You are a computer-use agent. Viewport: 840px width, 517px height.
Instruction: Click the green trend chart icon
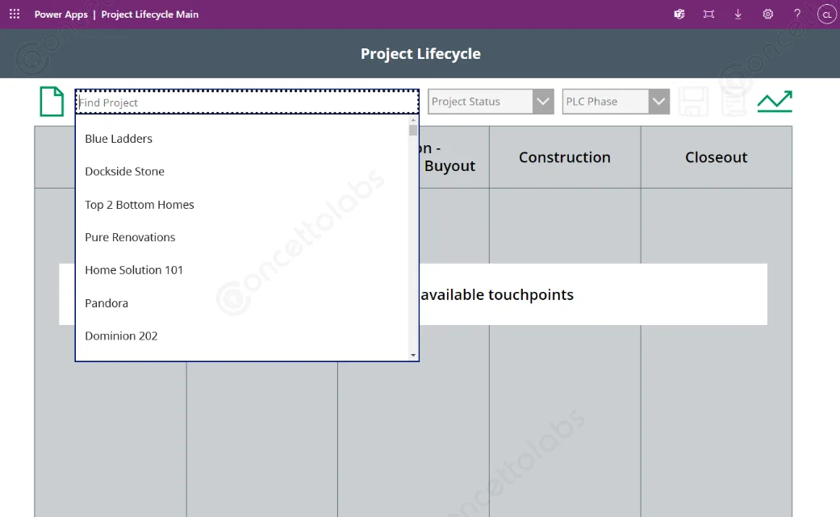(775, 102)
